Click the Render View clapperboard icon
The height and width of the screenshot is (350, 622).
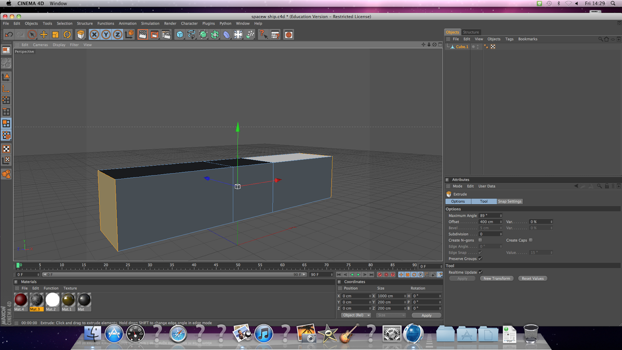[143, 35]
